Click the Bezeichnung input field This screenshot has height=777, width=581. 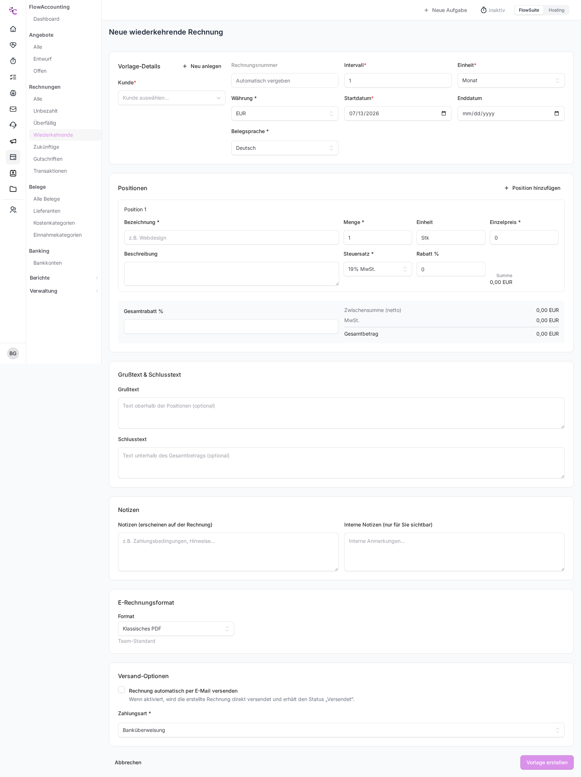point(231,237)
